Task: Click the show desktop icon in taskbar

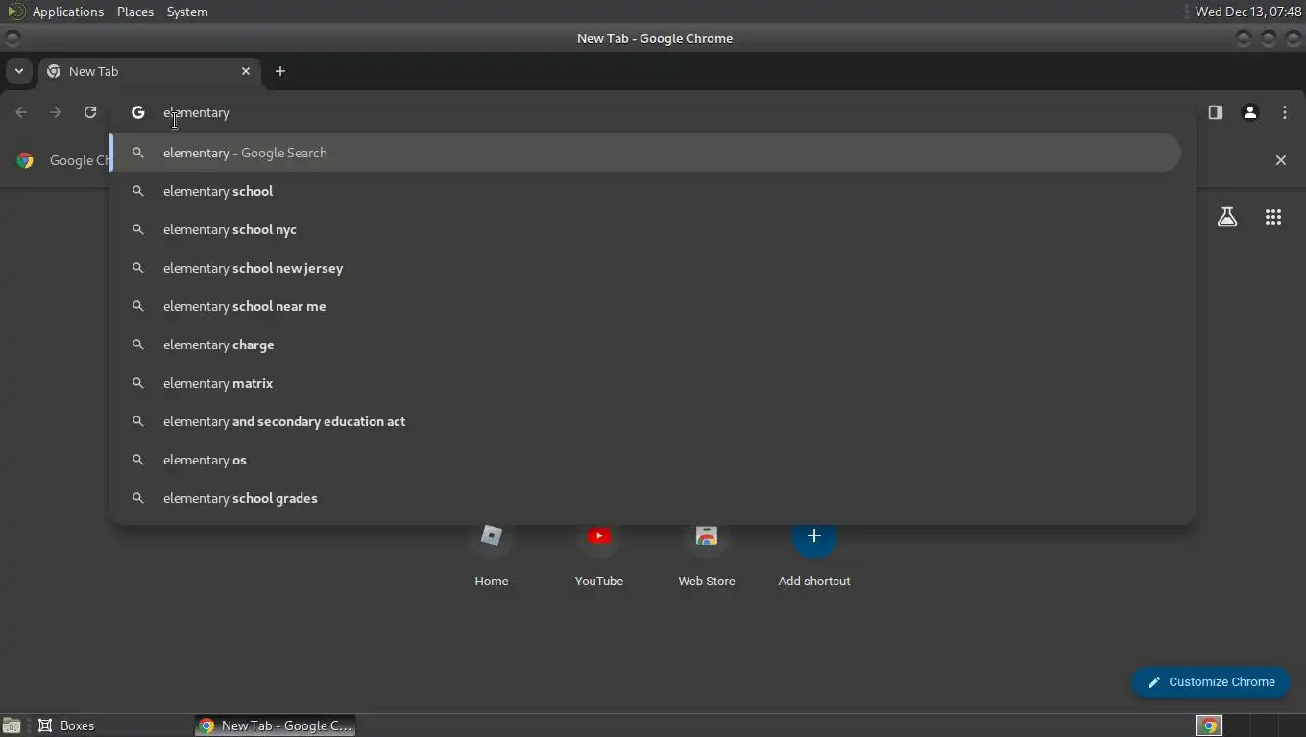Action: [x=12, y=725]
